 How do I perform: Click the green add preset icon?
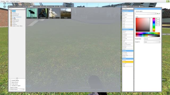coord(158,13)
